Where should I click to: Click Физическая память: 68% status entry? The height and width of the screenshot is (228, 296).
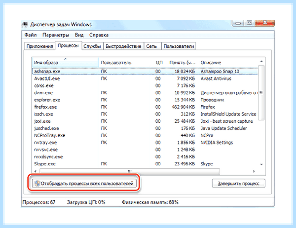tap(150, 202)
